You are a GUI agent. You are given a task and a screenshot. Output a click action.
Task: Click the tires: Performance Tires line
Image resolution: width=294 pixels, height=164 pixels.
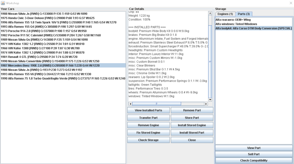pos(148,89)
